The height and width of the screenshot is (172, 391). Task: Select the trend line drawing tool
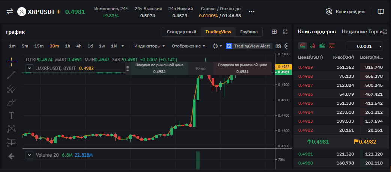point(12,75)
